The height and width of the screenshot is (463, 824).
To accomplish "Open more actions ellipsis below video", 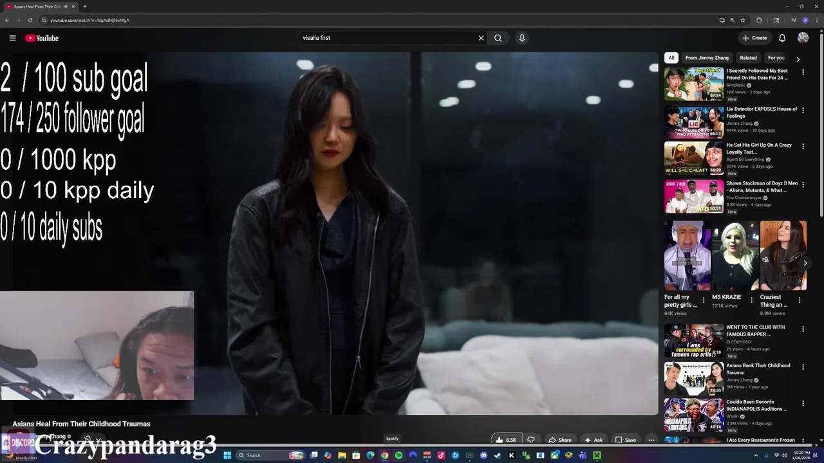I will pos(651,440).
